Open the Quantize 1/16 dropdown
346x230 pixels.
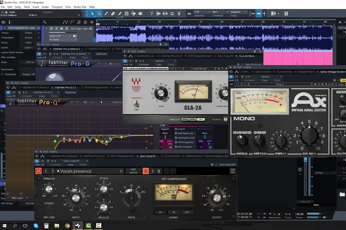[x=202, y=12]
